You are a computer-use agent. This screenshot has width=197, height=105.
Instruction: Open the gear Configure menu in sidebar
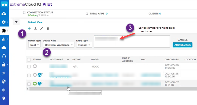tap(4, 22)
